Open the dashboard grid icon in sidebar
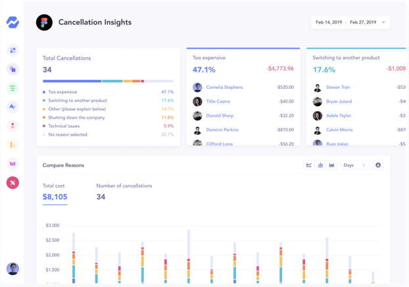This screenshot has width=409, height=287. point(12,50)
